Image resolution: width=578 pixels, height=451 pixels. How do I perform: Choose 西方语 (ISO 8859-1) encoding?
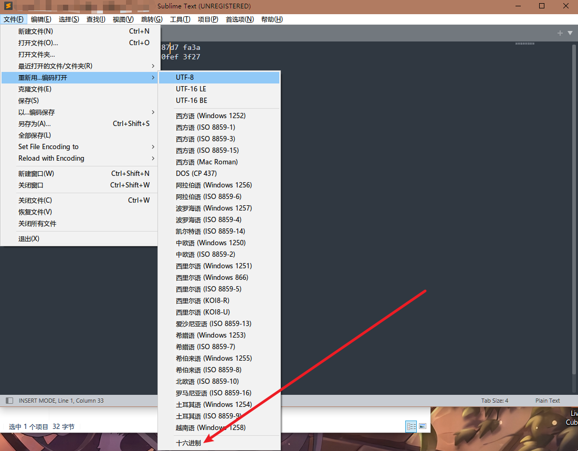pyautogui.click(x=219, y=127)
